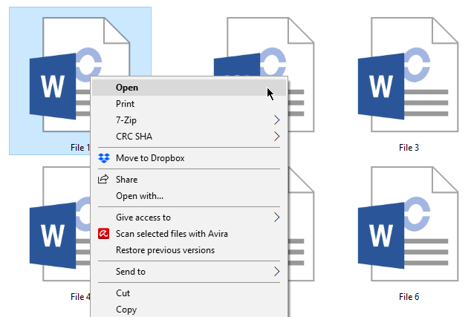Expand the Give access to arrow

pos(276,218)
